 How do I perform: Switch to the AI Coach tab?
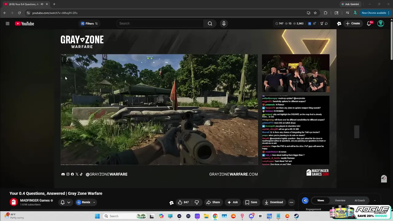360,200
